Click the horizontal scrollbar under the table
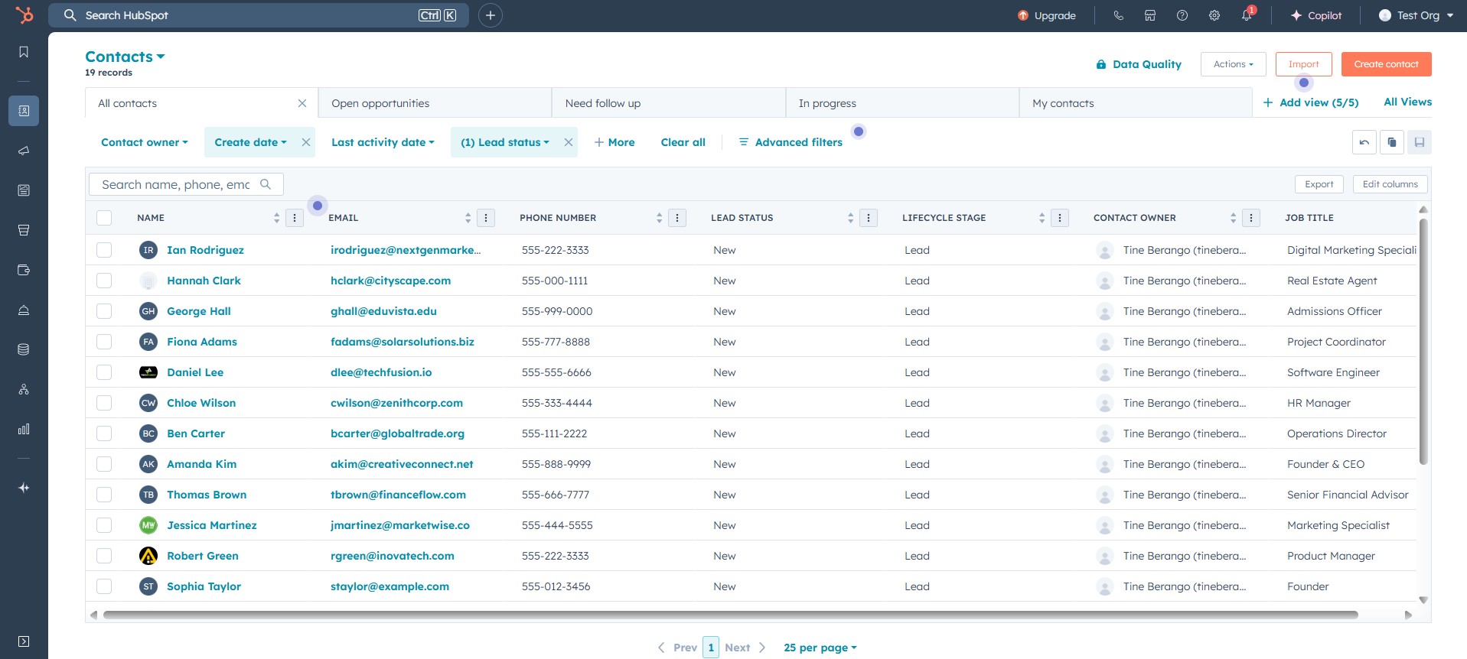The image size is (1467, 659). (x=730, y=615)
